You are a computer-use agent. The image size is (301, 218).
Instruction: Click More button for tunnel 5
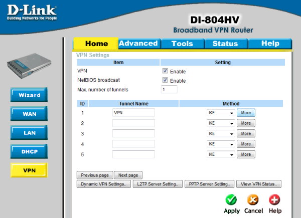click(246, 154)
